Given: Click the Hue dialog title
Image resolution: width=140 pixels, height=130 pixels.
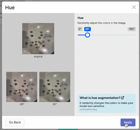Looking at the screenshot, I should tap(10, 8).
